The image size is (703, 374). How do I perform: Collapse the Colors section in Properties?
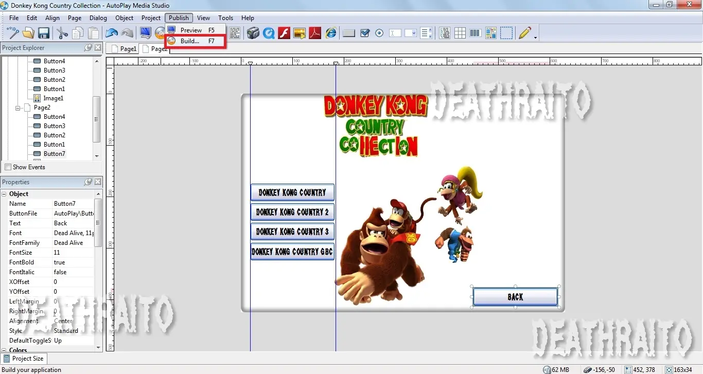click(4, 350)
